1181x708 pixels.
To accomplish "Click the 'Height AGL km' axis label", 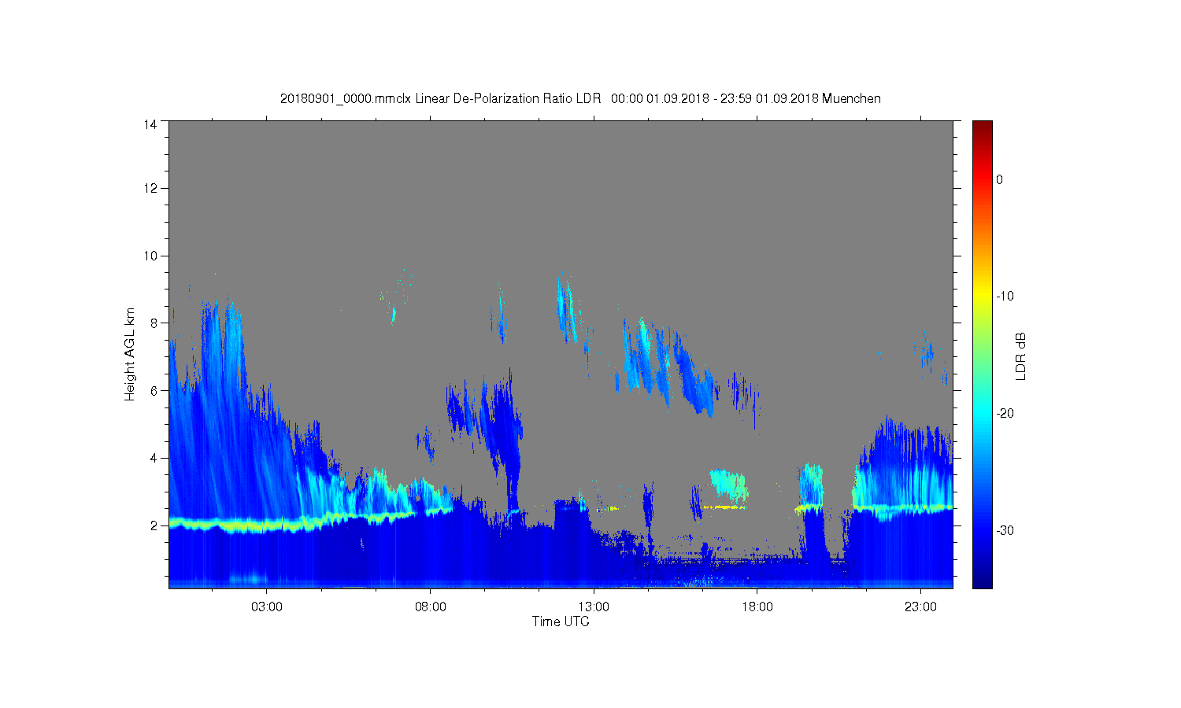I will coord(130,354).
